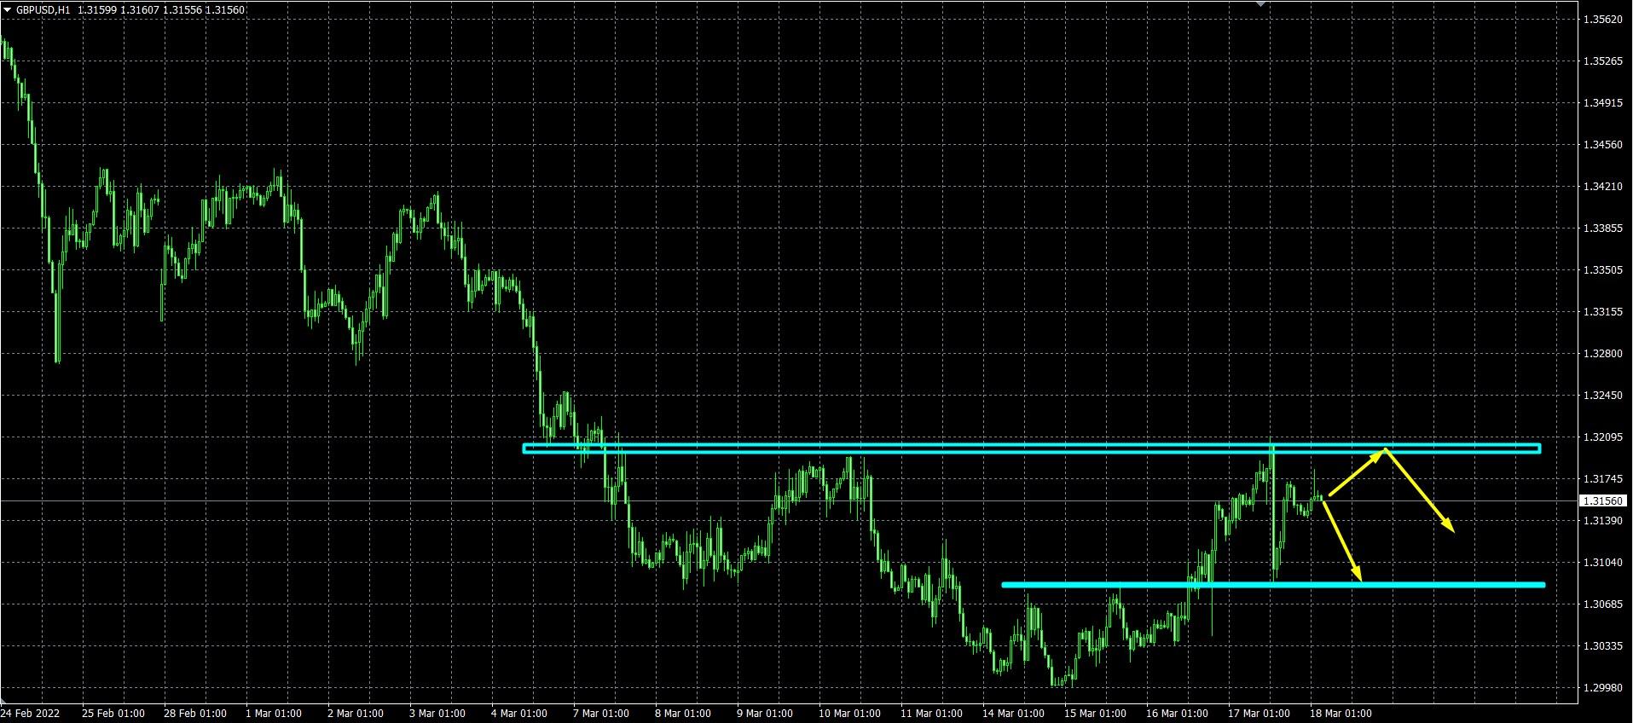
Task: Click the 1.31390 price scale label
Action: tap(1602, 520)
